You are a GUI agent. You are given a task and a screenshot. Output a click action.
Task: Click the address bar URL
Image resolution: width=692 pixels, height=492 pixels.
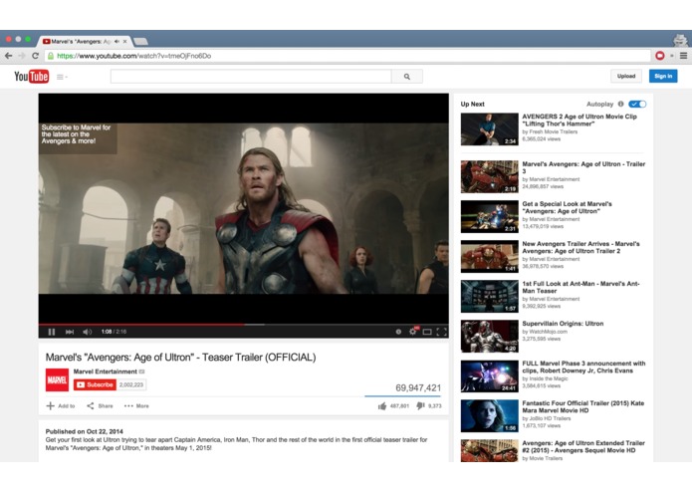pos(134,56)
